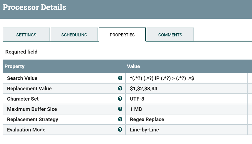Click help icon for Replacement Value
Viewport: 252px width, 144px height.
click(120, 88)
